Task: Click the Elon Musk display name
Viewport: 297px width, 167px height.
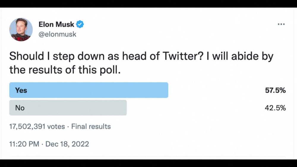Action: pyautogui.click(x=56, y=24)
